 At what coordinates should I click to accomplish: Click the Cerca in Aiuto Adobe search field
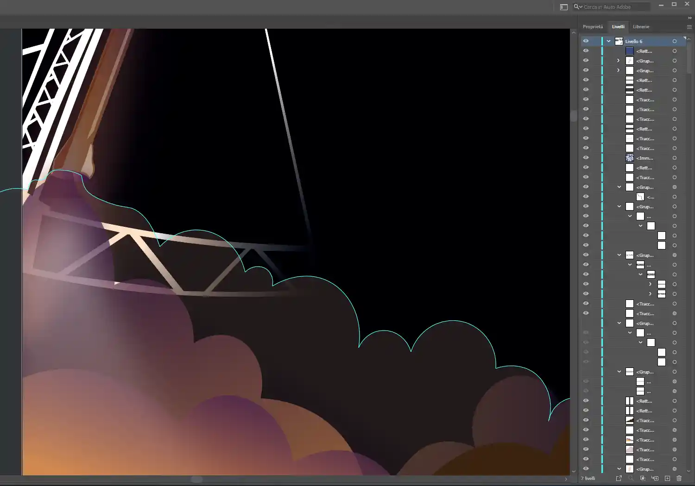coord(615,7)
